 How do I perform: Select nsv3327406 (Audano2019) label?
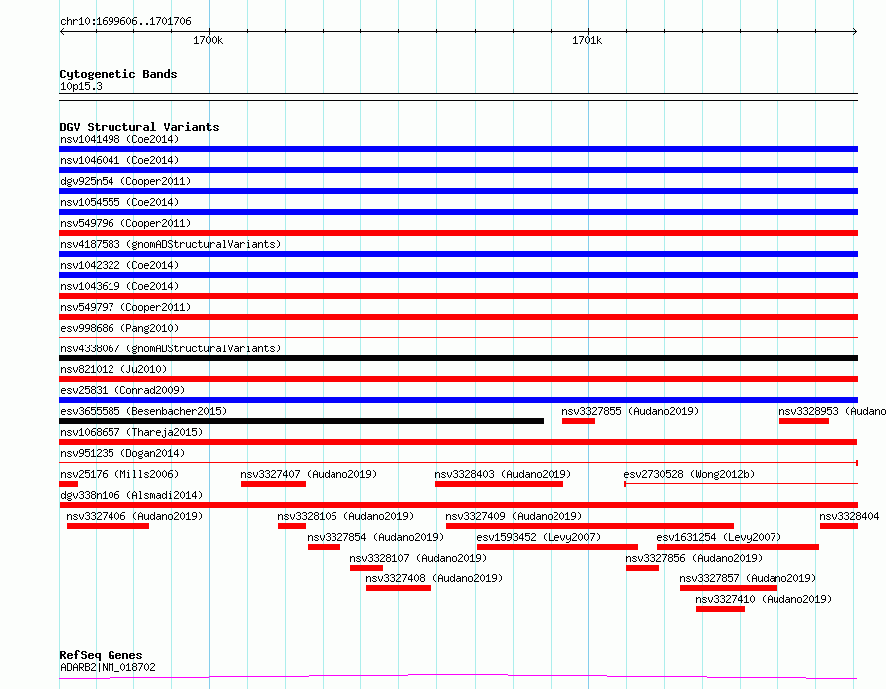point(134,516)
